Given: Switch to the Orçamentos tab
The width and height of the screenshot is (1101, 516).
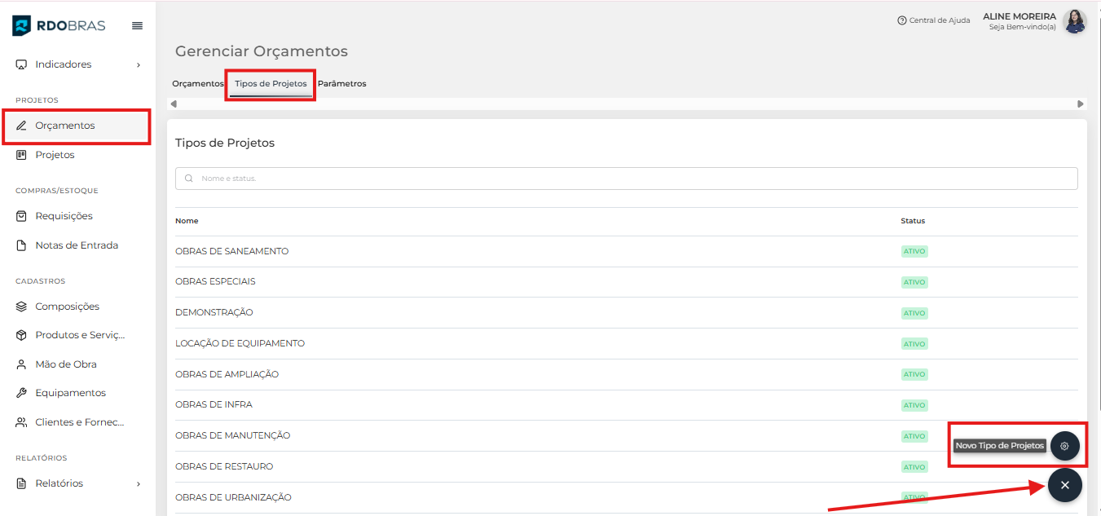Looking at the screenshot, I should coord(197,84).
